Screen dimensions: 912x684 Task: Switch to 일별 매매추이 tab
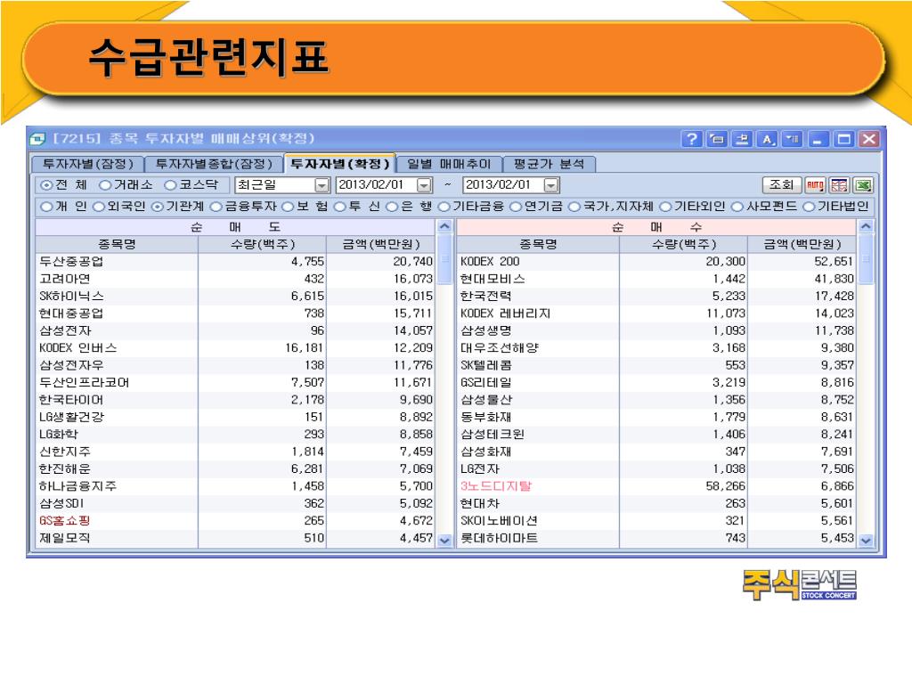pos(449,165)
